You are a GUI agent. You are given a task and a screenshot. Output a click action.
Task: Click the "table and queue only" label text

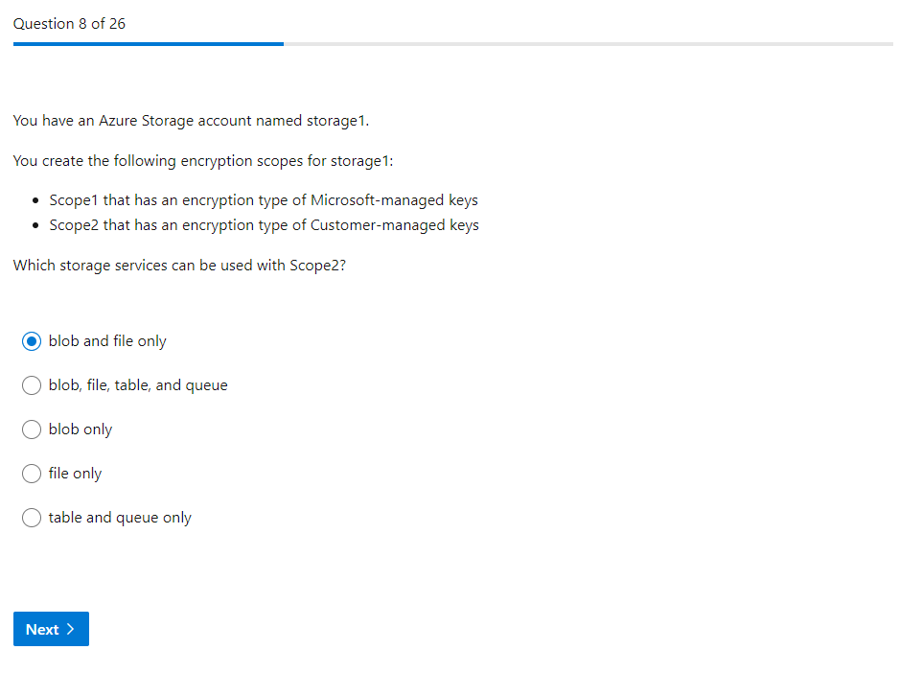pyautogui.click(x=120, y=518)
